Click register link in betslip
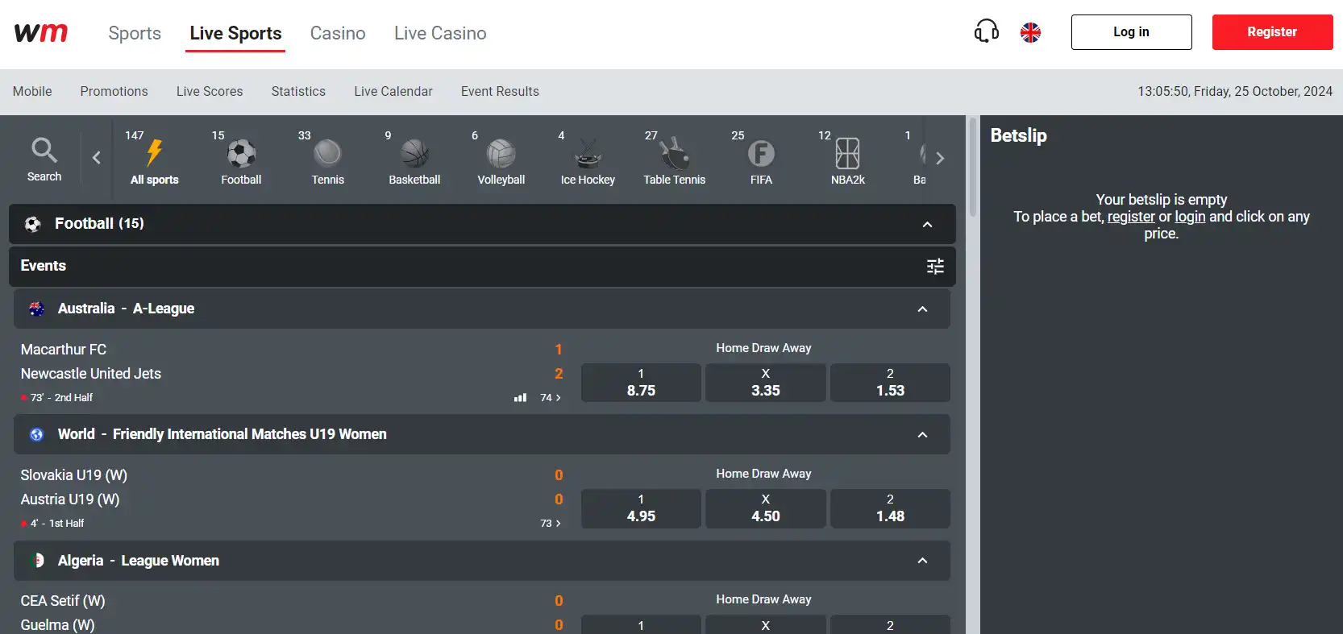Viewport: 1343px width, 634px height. point(1131,217)
